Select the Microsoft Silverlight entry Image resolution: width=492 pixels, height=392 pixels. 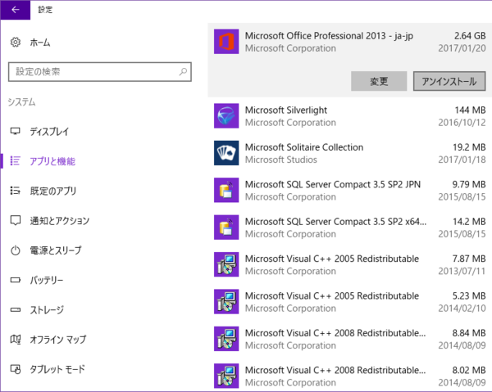coord(349,116)
